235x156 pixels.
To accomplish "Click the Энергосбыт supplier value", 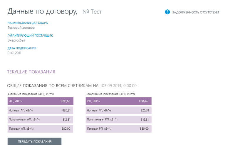I will pyautogui.click(x=16, y=40).
